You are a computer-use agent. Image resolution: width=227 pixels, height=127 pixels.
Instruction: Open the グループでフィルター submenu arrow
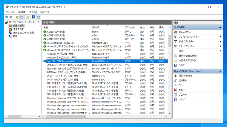click(x=220, y=46)
